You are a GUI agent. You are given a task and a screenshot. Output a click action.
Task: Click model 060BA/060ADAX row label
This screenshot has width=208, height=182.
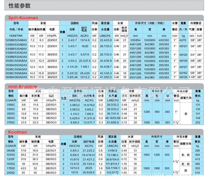[x=16, y=77]
